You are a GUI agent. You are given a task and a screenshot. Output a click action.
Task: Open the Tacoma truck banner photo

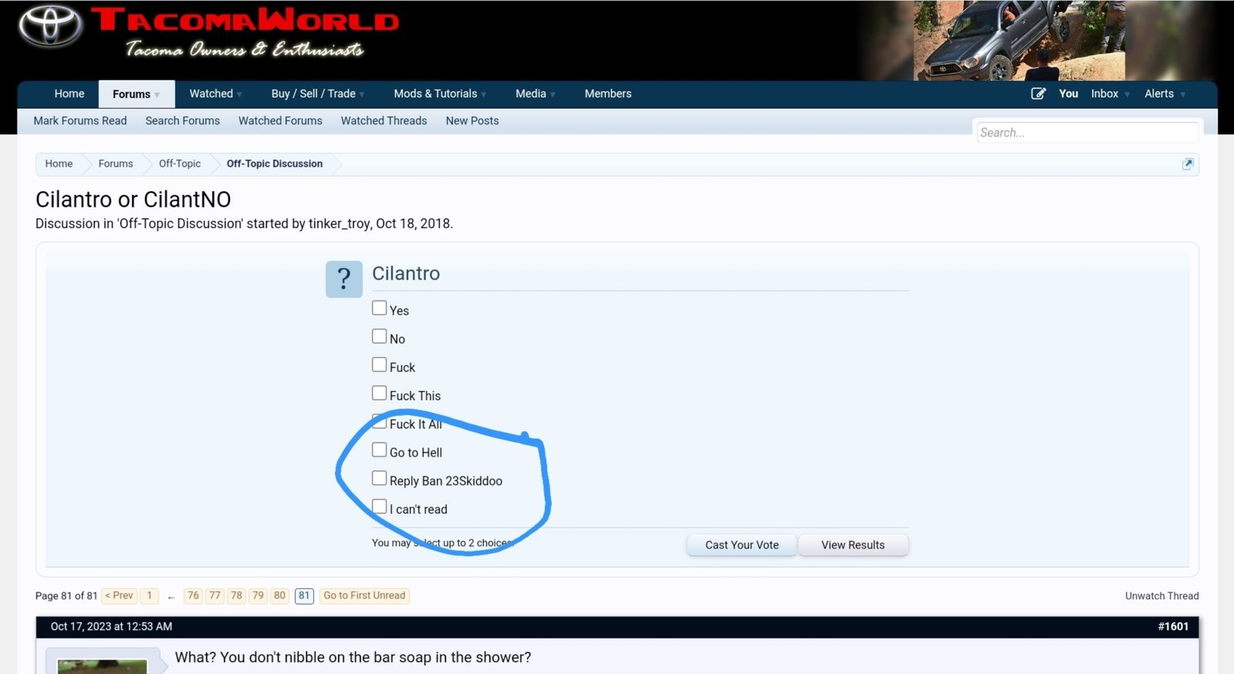1019,40
